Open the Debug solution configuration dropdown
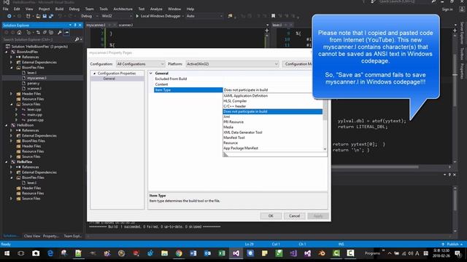The height and width of the screenshot is (262, 467). 89,16
